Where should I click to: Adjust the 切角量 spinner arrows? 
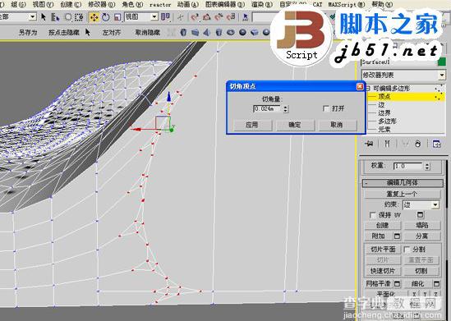tap(285, 109)
